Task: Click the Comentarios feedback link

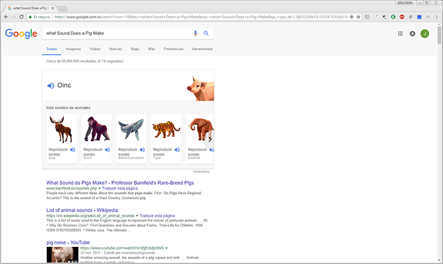Action: [201, 172]
